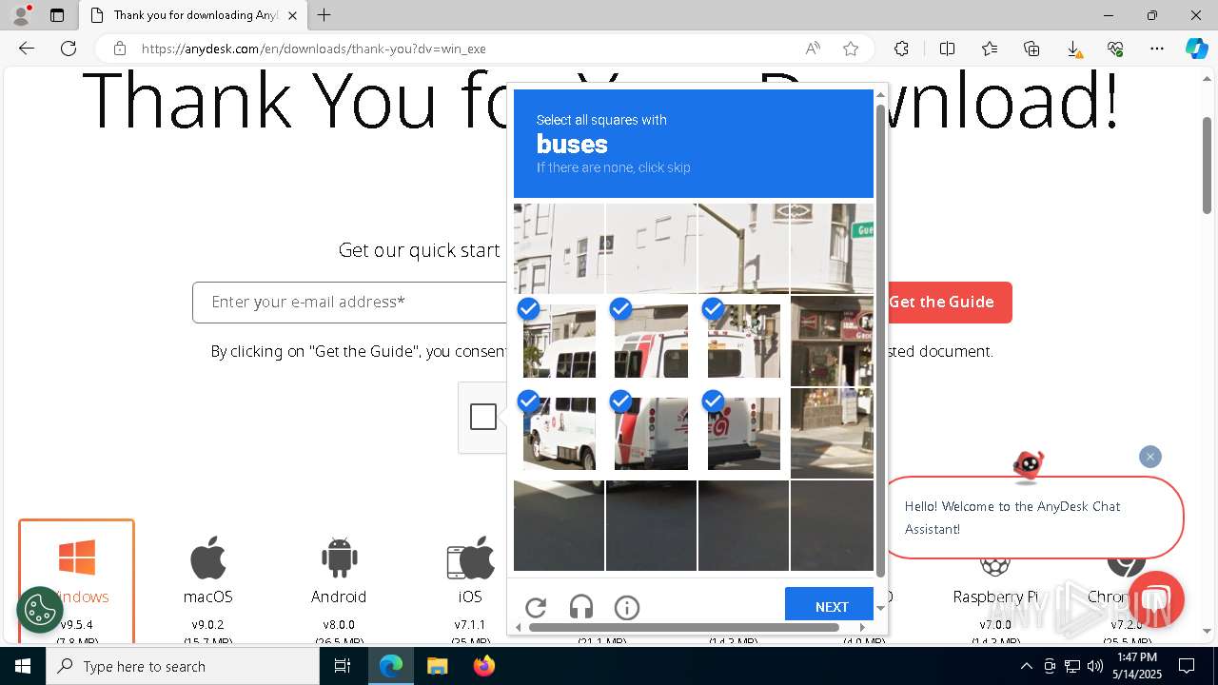Image resolution: width=1218 pixels, height=685 pixels.
Task: Switch to audio captcha challenge
Action: [581, 607]
